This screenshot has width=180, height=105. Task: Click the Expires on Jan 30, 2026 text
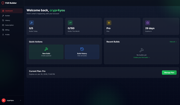[42, 74]
